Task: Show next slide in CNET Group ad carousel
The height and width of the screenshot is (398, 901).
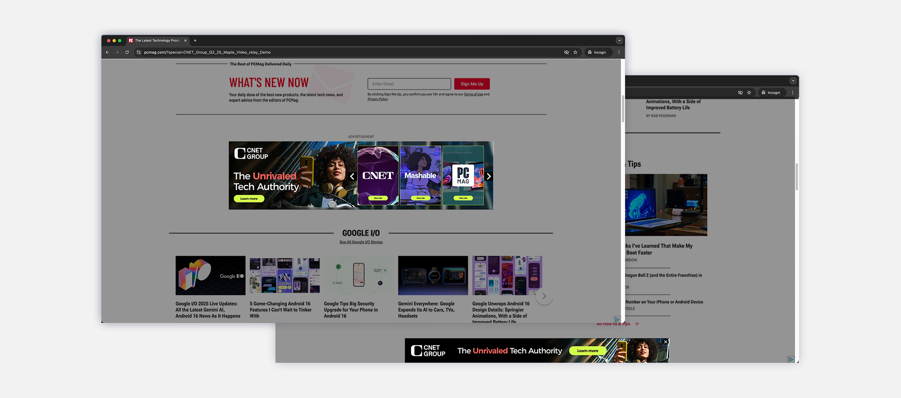Action: [x=489, y=176]
